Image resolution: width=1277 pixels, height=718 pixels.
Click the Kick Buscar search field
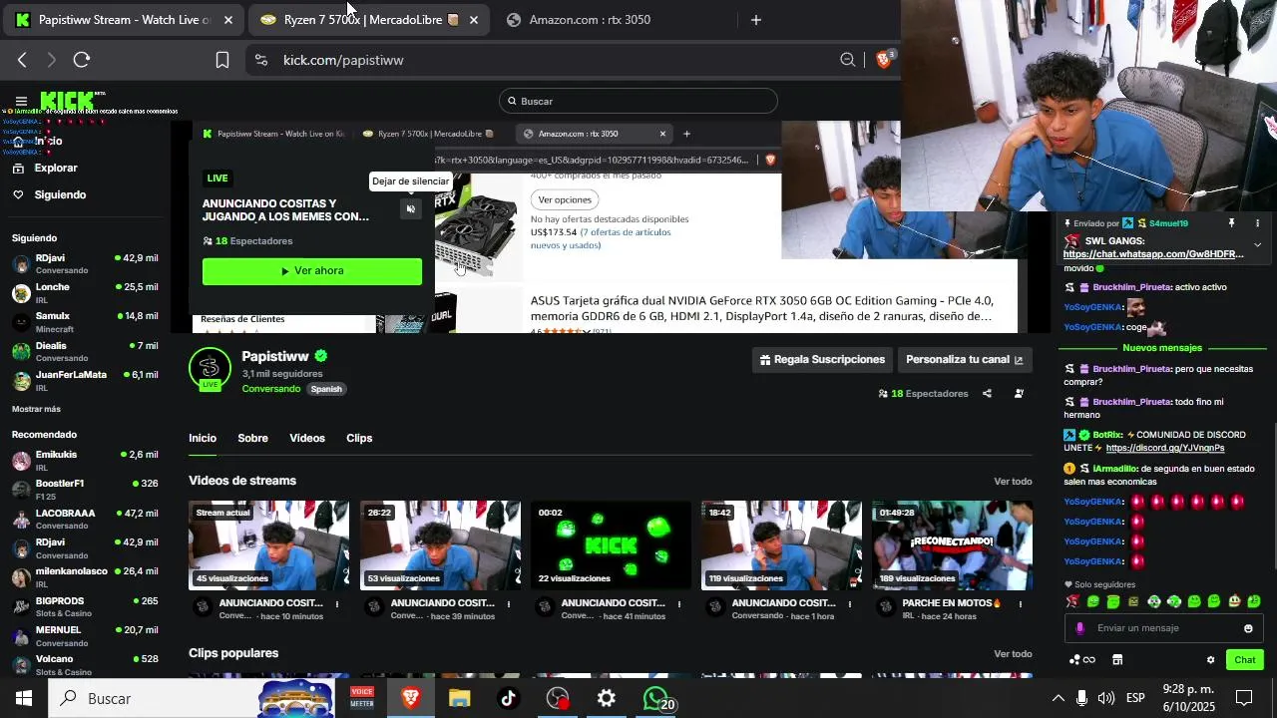[638, 101]
